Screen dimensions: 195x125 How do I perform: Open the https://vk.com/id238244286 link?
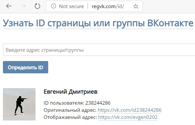pos(130,110)
